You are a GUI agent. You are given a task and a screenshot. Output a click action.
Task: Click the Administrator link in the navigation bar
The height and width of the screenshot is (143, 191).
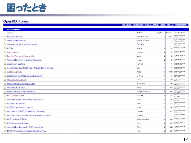point(180,25)
